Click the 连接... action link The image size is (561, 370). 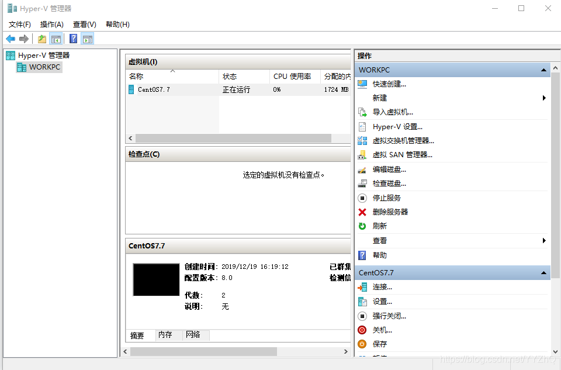(x=382, y=287)
